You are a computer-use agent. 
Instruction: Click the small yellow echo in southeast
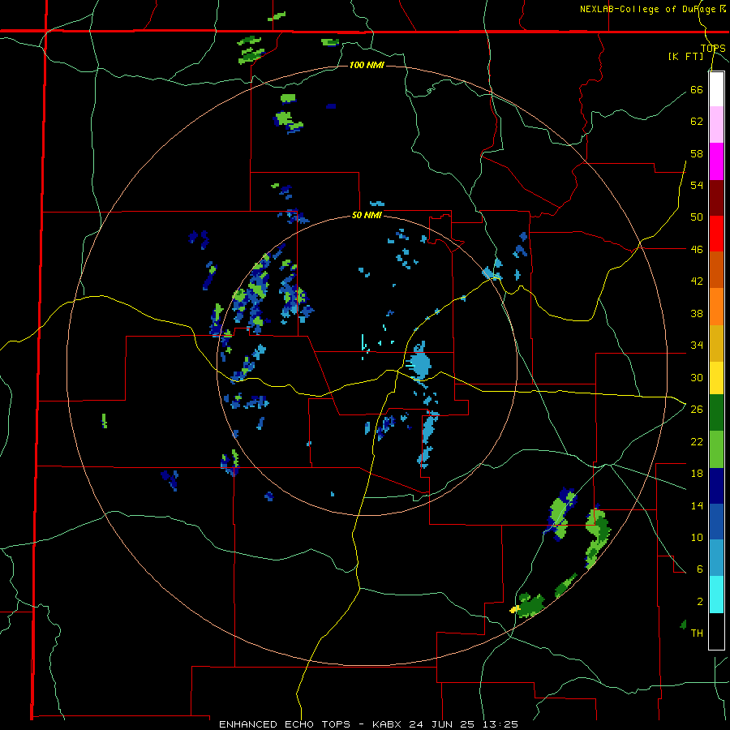pos(514,609)
